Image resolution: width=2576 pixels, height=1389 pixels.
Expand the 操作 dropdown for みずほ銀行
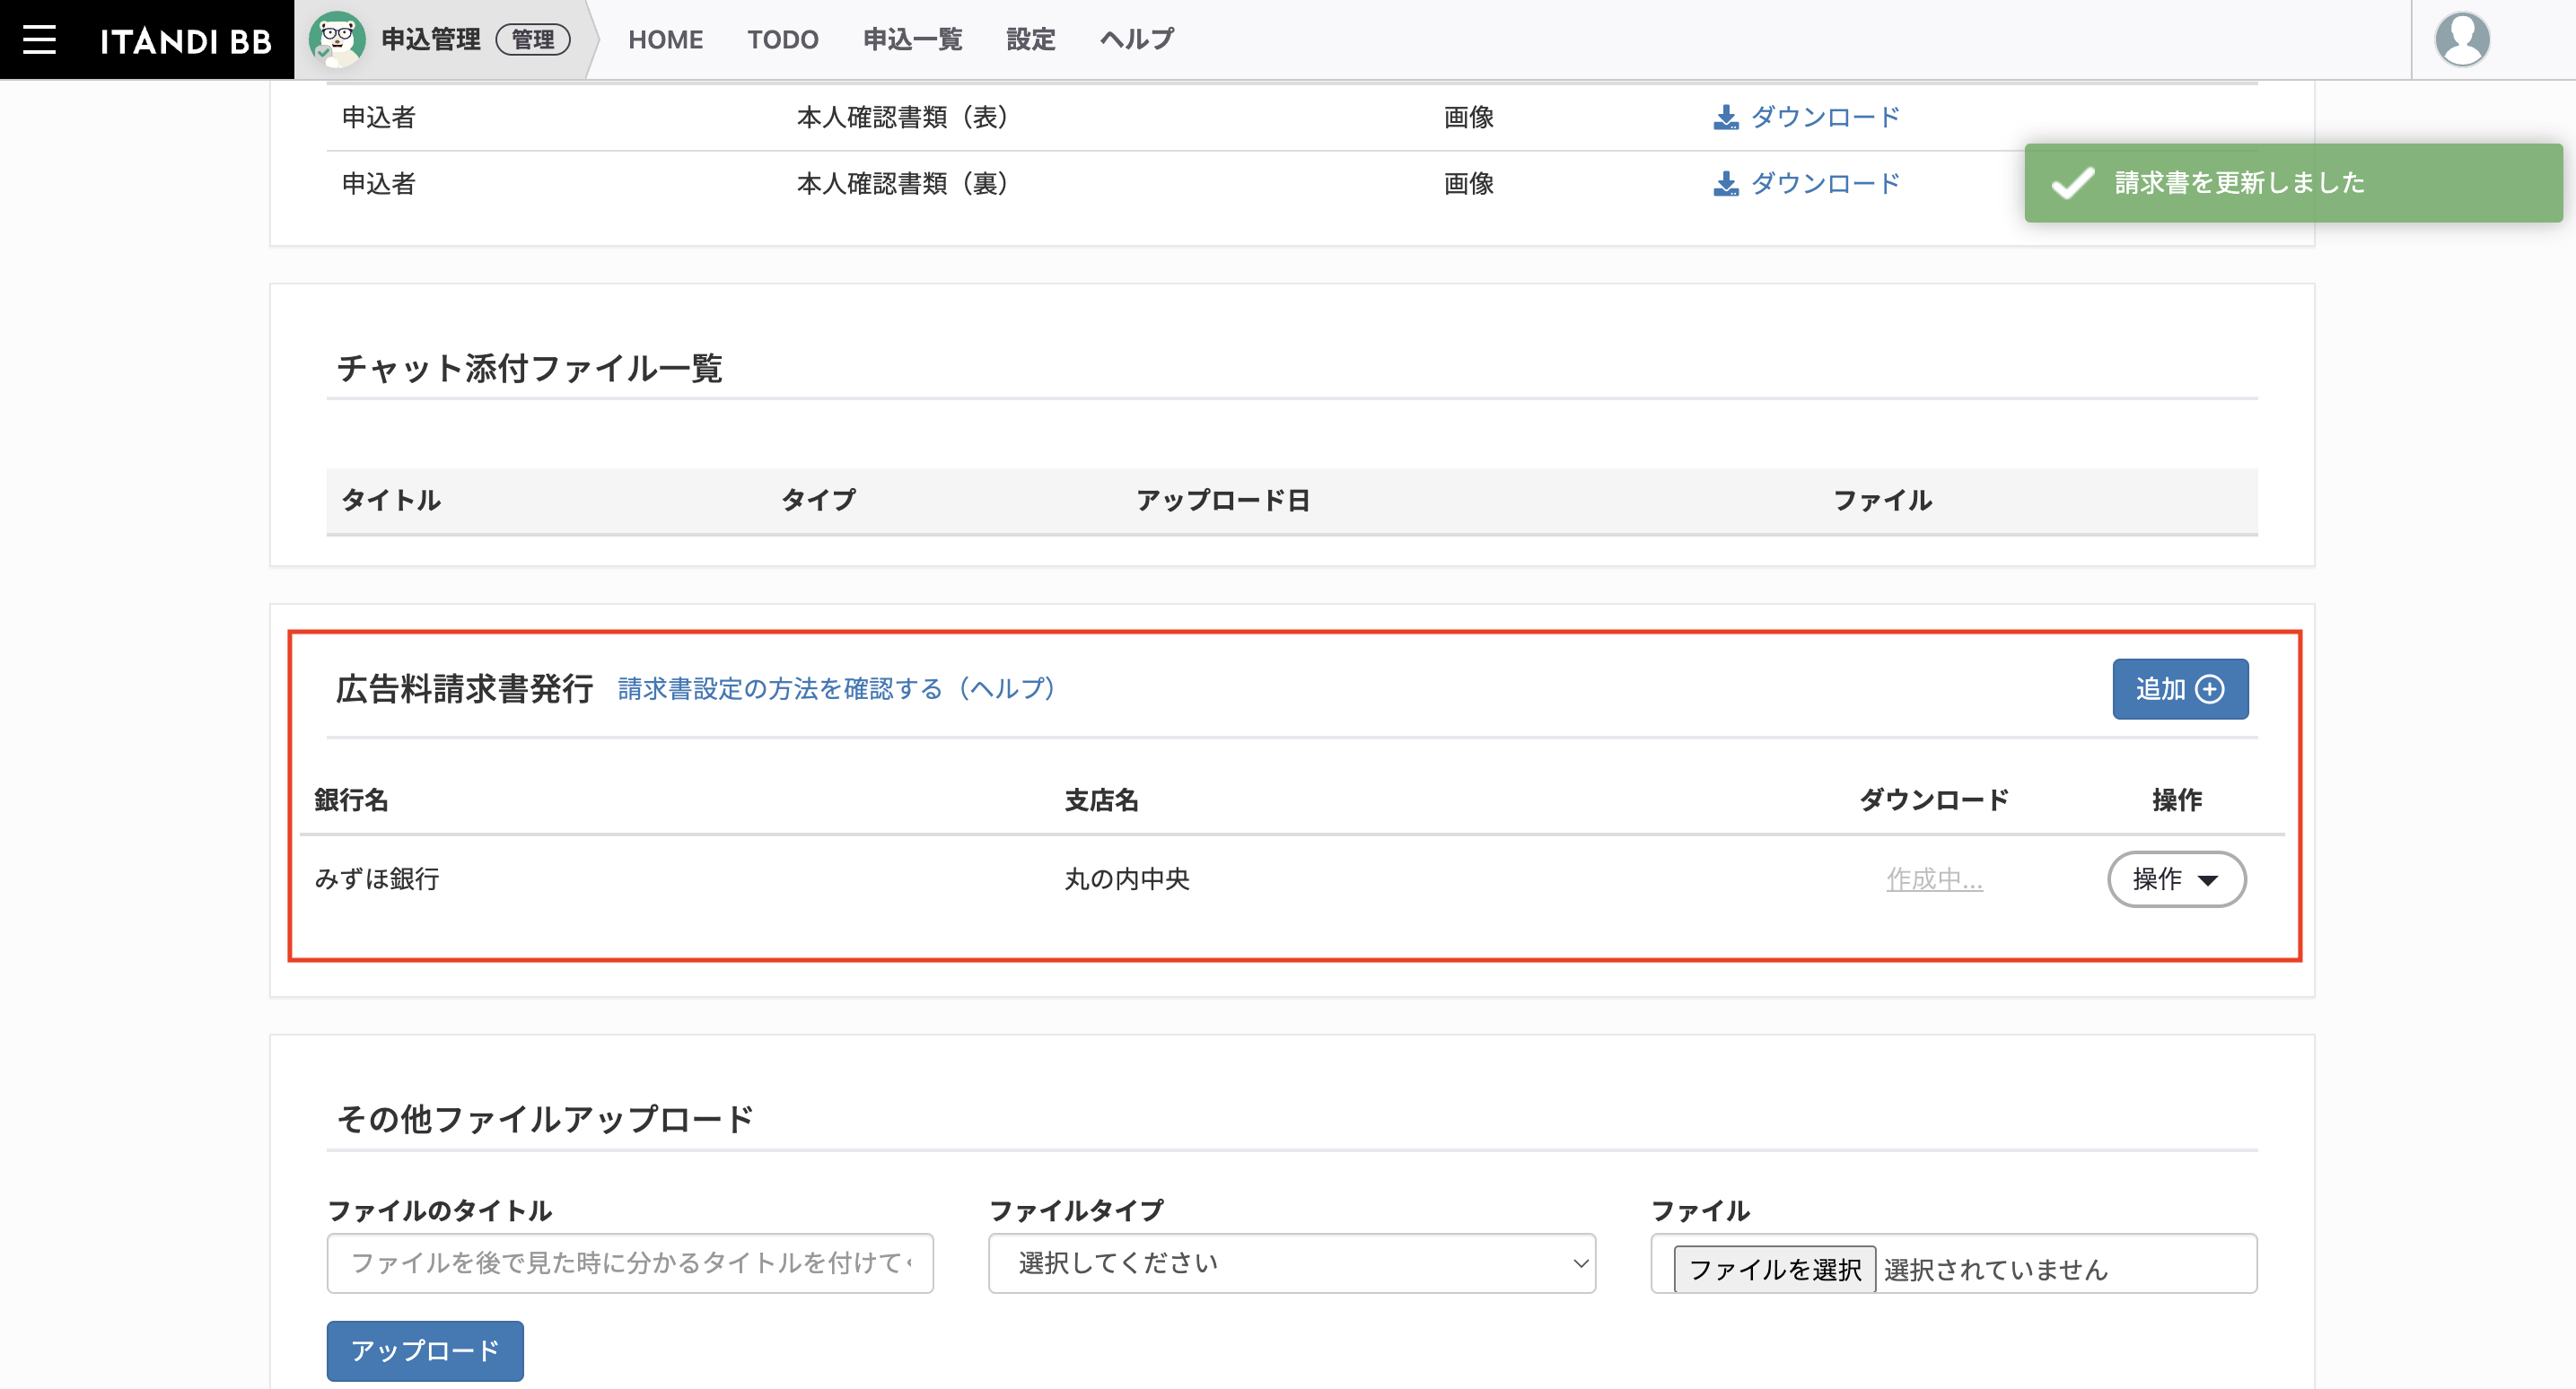click(x=2176, y=879)
